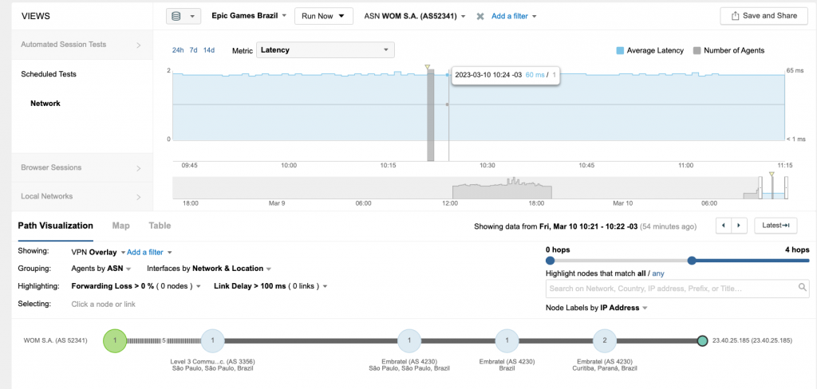Select the Curitiba Embratel node
Image resolution: width=817 pixels, height=389 pixels.
(x=606, y=340)
